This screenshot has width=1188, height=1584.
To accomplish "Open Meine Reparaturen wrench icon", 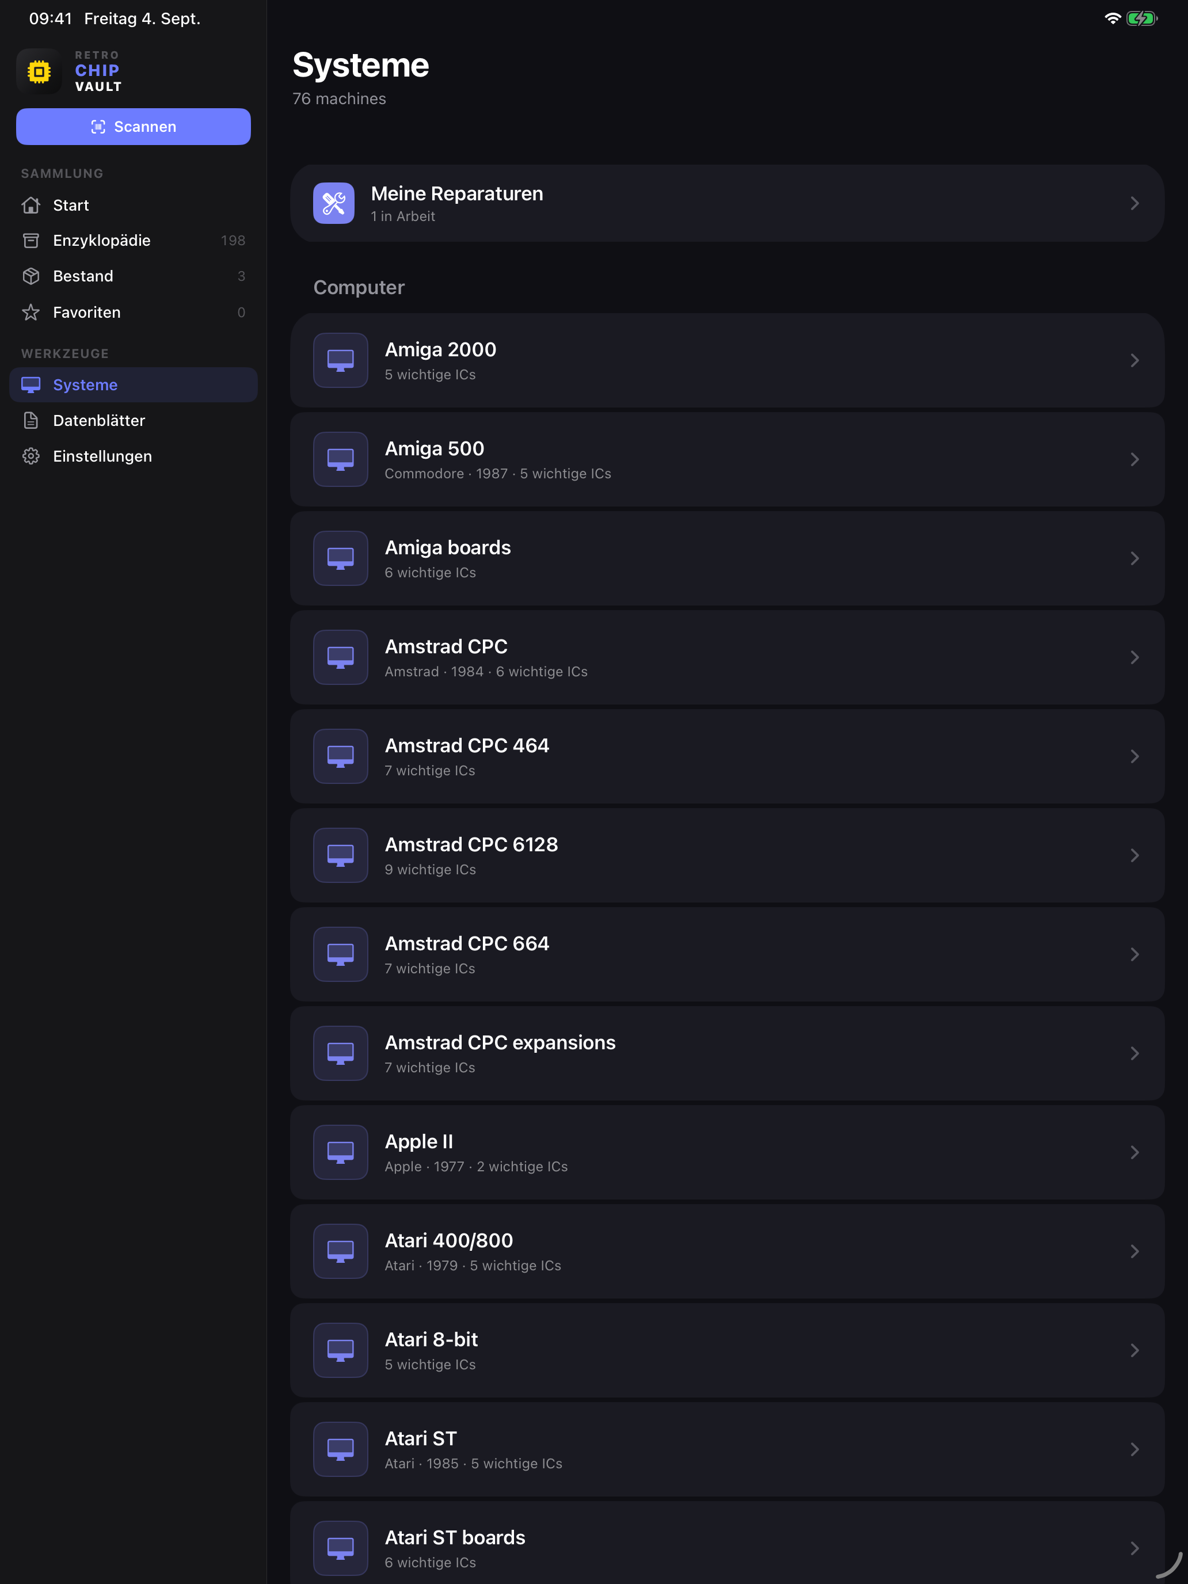I will click(334, 203).
